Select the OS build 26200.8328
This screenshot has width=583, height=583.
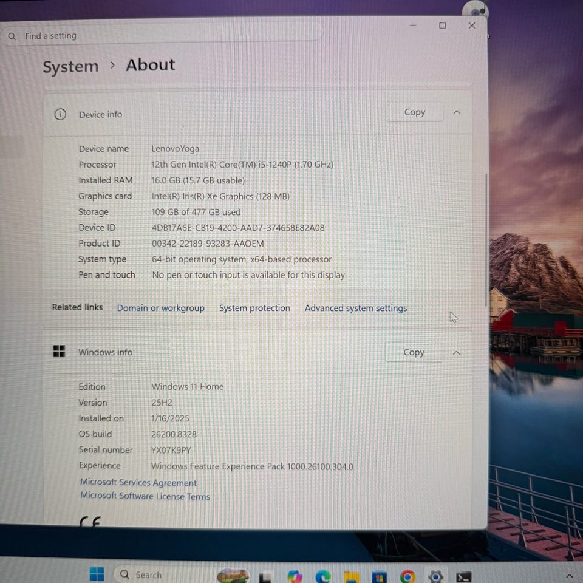click(174, 434)
